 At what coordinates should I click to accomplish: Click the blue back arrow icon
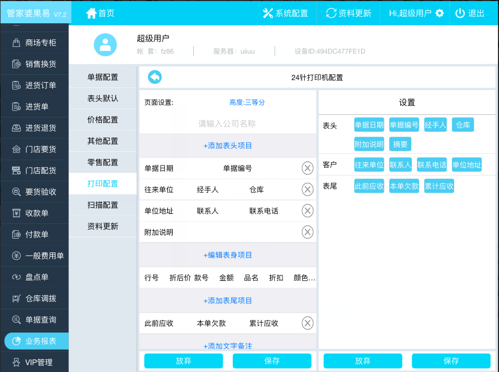pyautogui.click(x=155, y=77)
